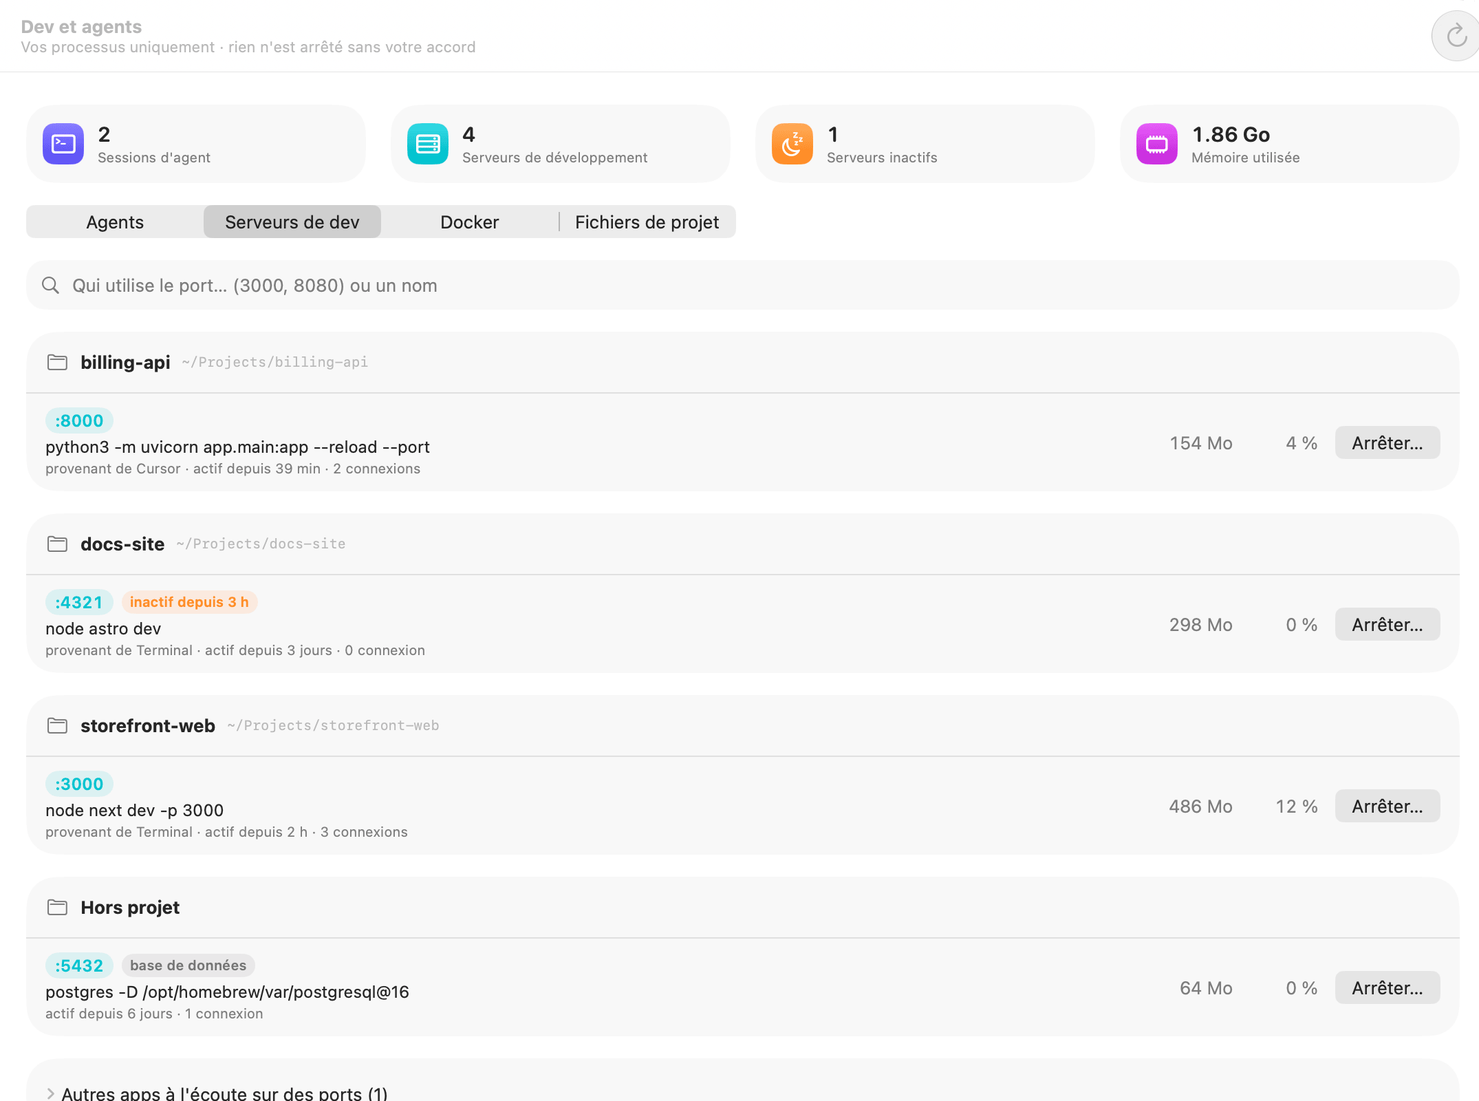
Task: Click the 'node astro dev' command text
Action: click(103, 628)
